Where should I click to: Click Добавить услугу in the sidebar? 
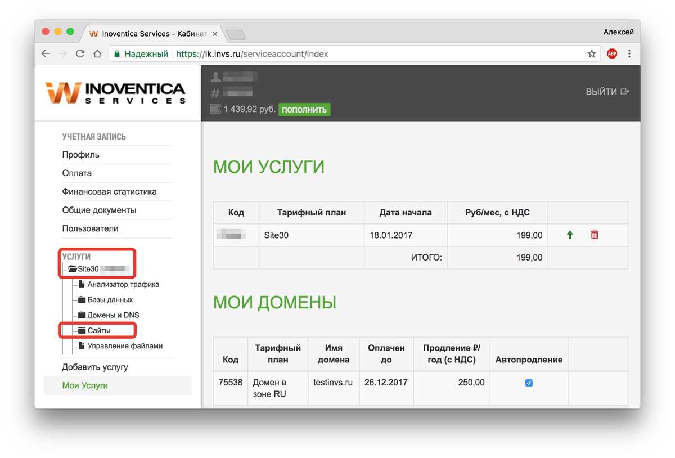[x=95, y=367]
